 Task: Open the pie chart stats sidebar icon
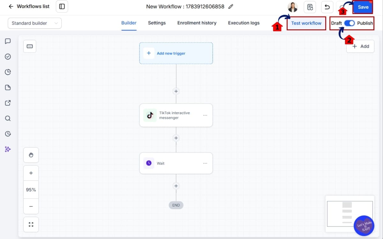pos(8,72)
